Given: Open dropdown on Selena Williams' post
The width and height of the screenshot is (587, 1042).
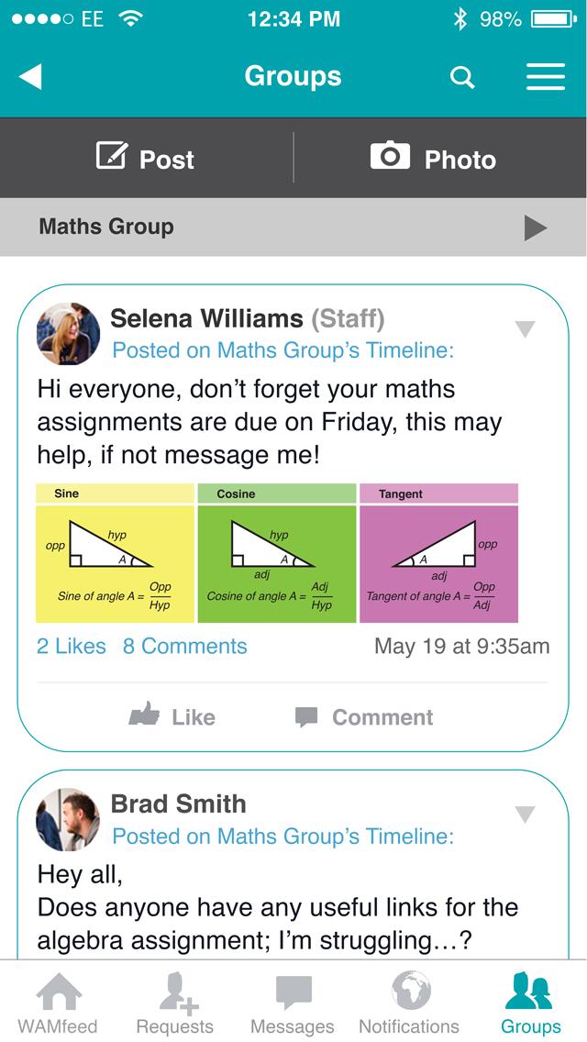Looking at the screenshot, I should 525,329.
